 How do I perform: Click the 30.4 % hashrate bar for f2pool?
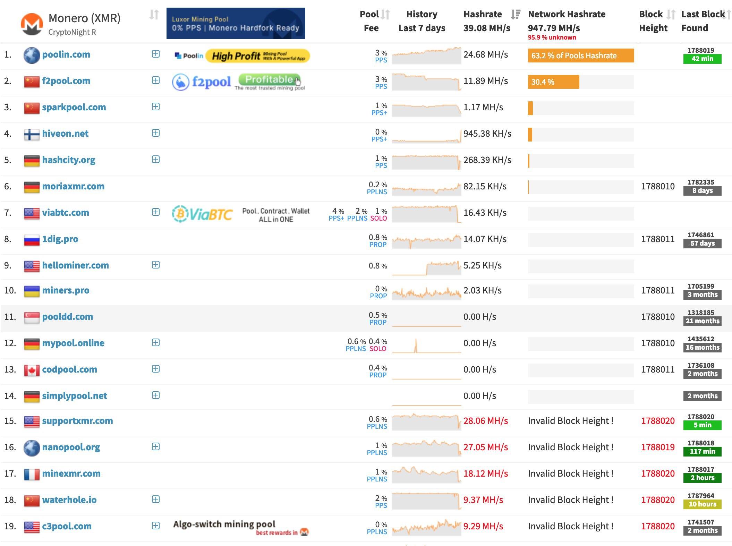553,82
